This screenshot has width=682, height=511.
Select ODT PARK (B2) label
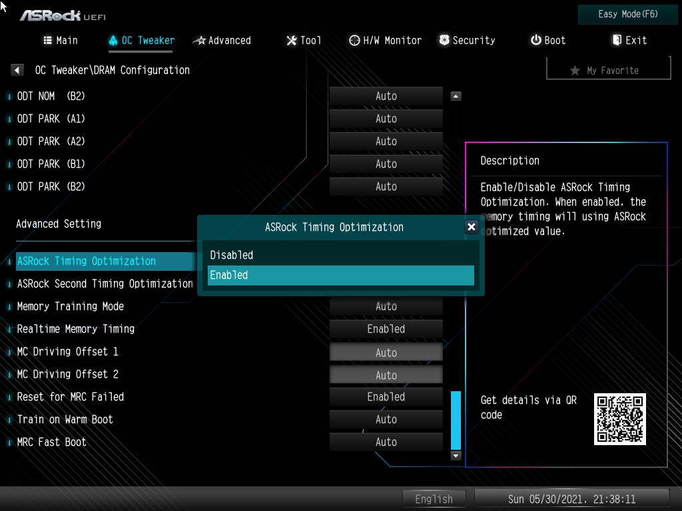click(51, 186)
